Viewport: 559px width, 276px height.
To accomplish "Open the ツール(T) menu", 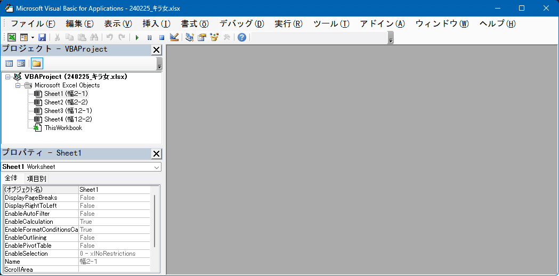I will 331,24.
